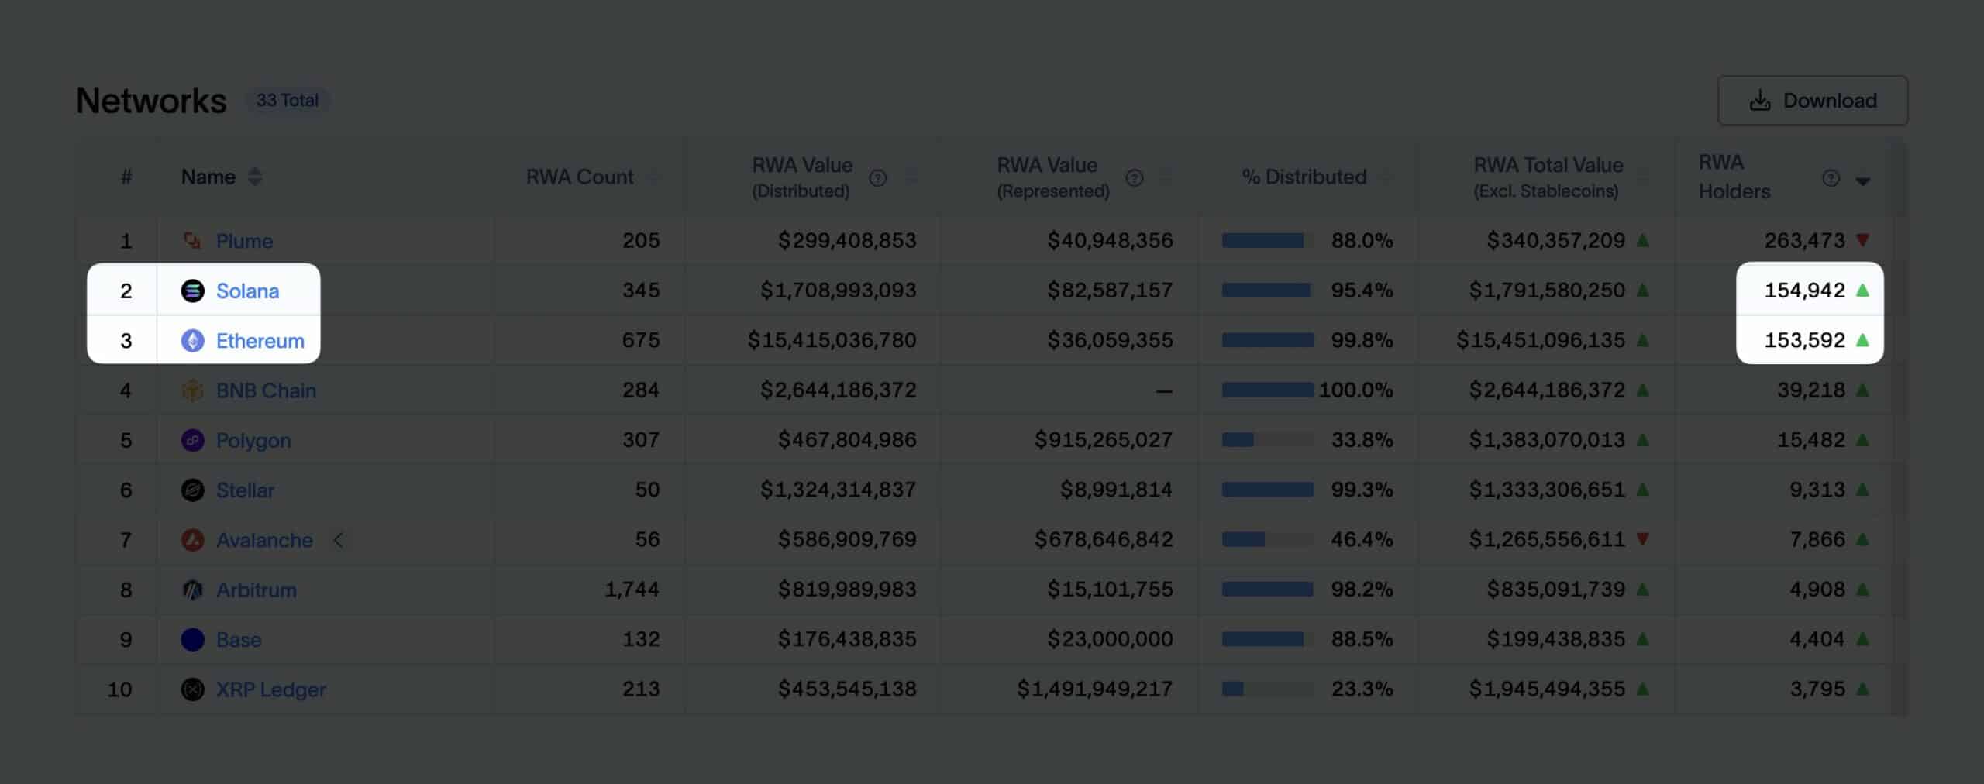Screen dimensions: 1984x784
Task: Click the XRP Ledger logo icon
Action: coord(192,689)
